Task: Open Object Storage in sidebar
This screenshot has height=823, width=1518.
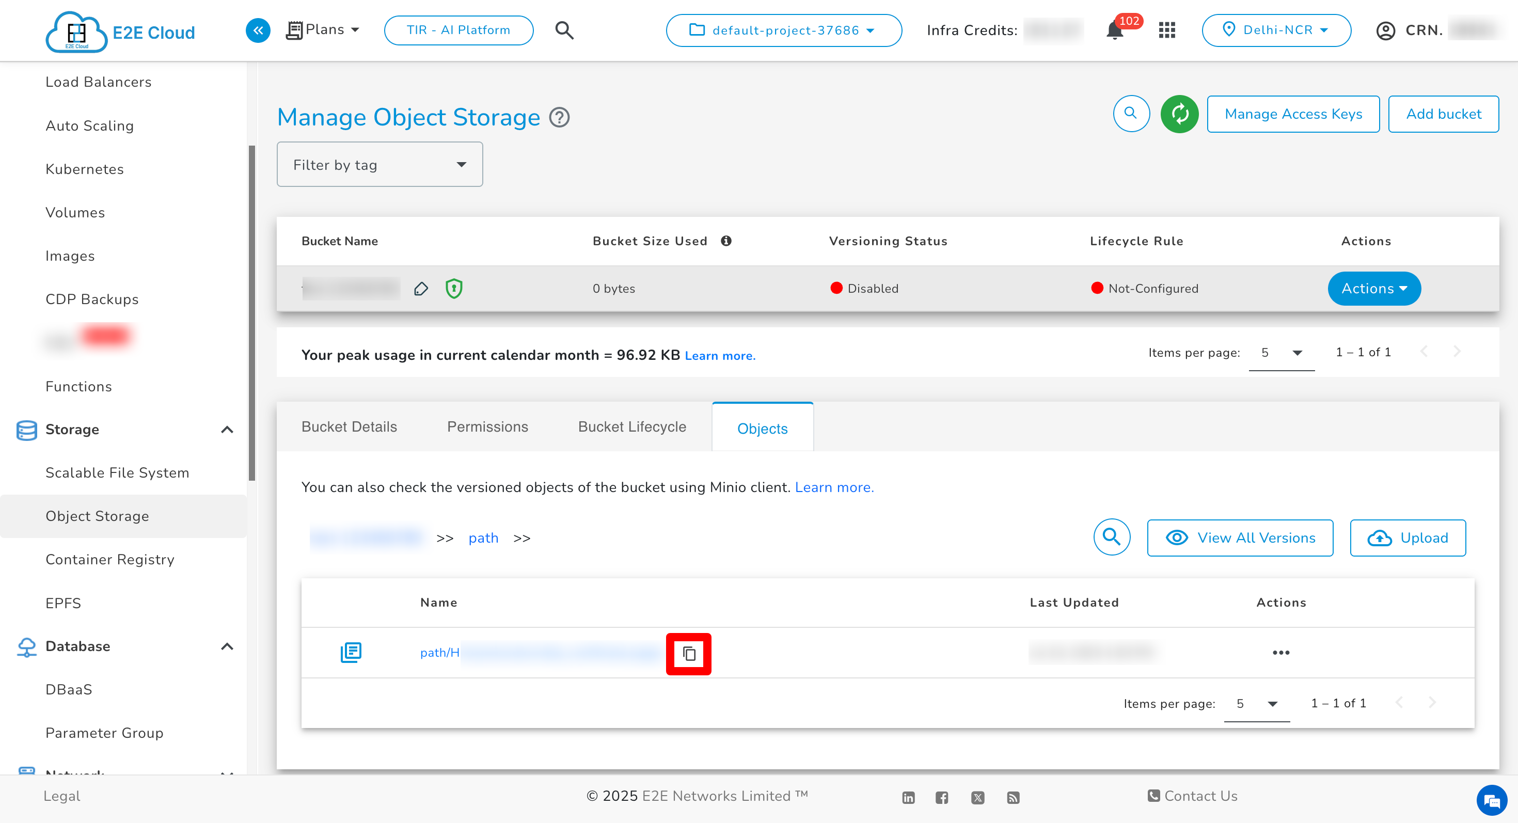Action: [x=123, y=515]
